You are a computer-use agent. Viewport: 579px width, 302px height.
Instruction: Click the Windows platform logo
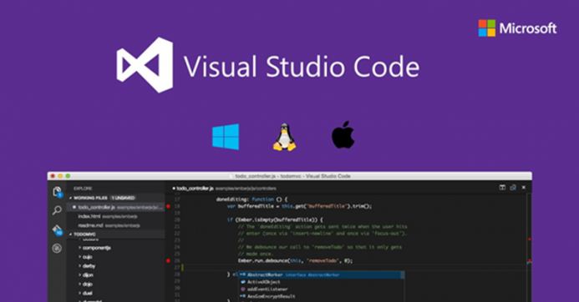click(x=226, y=137)
